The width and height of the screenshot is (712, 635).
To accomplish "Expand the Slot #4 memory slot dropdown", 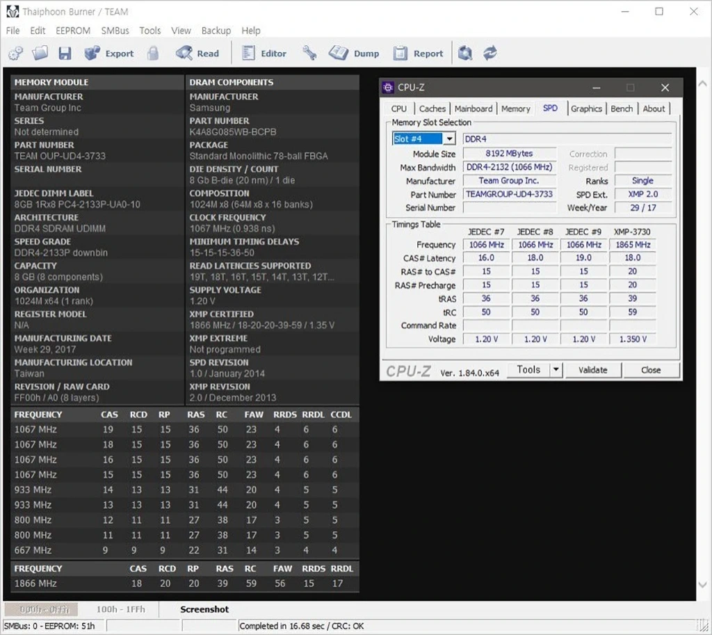I will point(449,138).
